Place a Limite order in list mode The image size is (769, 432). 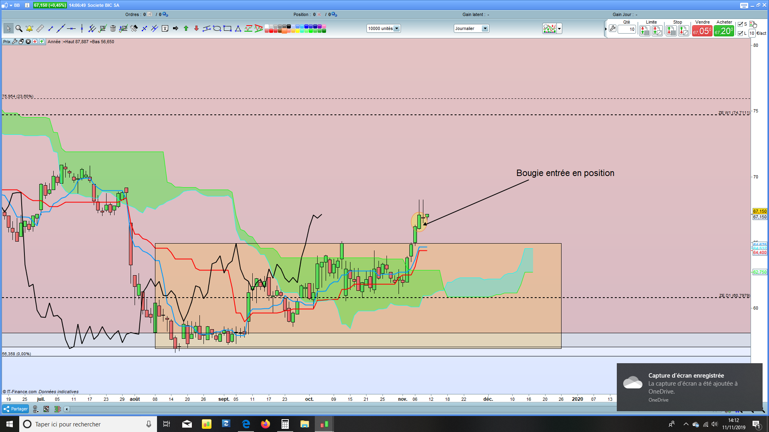(644, 31)
